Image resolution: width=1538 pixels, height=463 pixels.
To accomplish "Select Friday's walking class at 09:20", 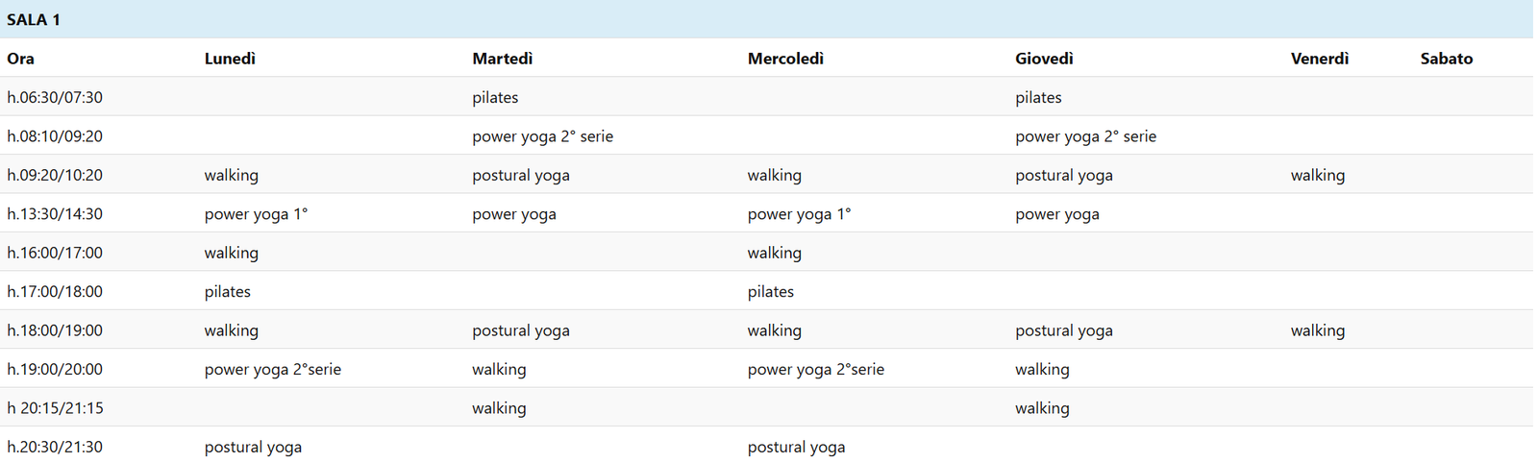I will (x=1317, y=175).
